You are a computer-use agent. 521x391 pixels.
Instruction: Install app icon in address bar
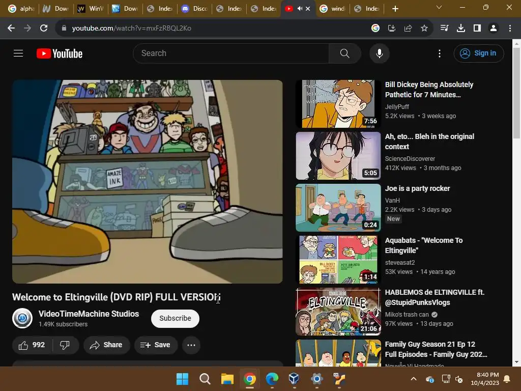coord(392,29)
